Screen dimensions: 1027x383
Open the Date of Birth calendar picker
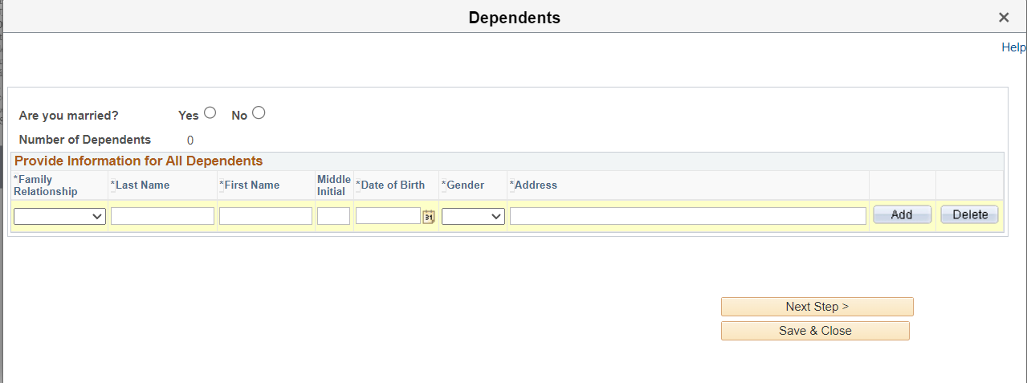429,216
